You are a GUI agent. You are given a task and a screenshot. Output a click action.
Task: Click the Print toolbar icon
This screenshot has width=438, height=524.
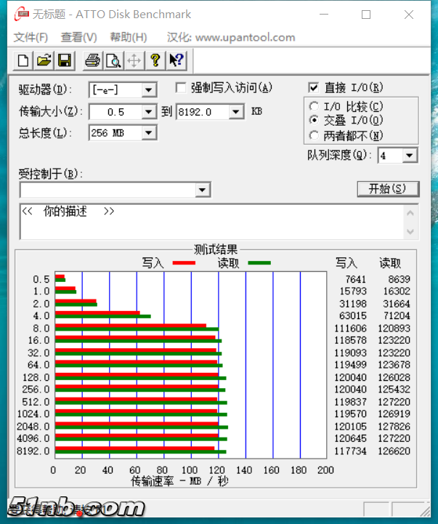92,60
